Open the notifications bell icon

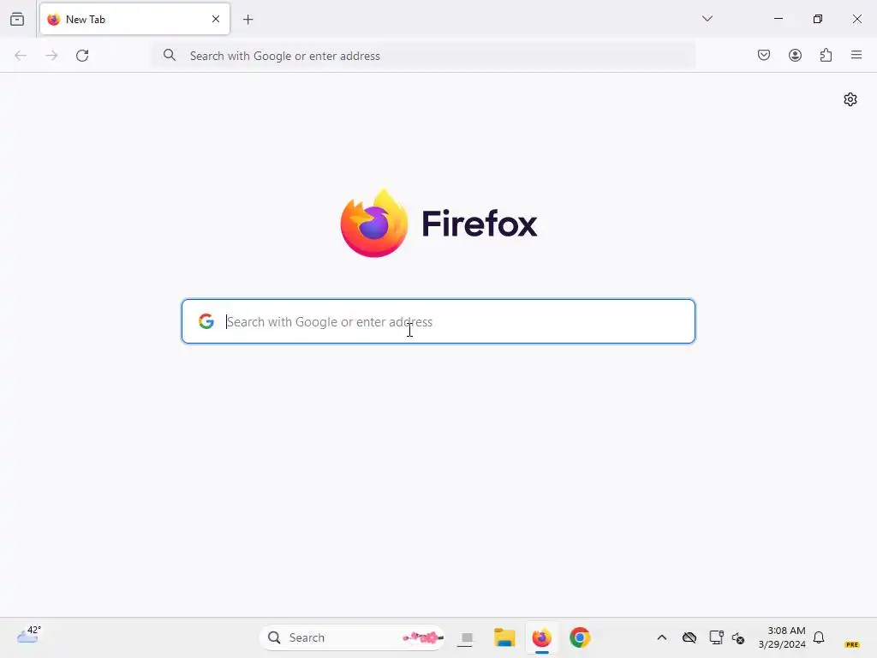point(819,637)
